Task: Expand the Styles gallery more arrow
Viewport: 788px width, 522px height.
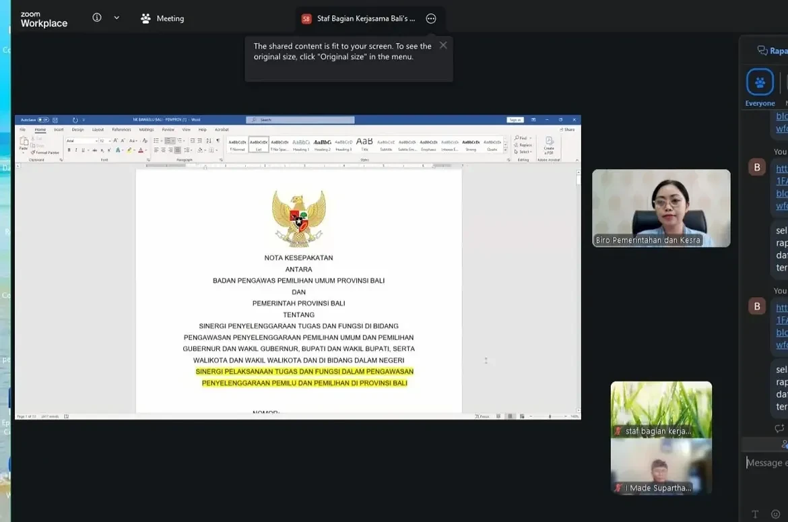Action: (x=506, y=151)
